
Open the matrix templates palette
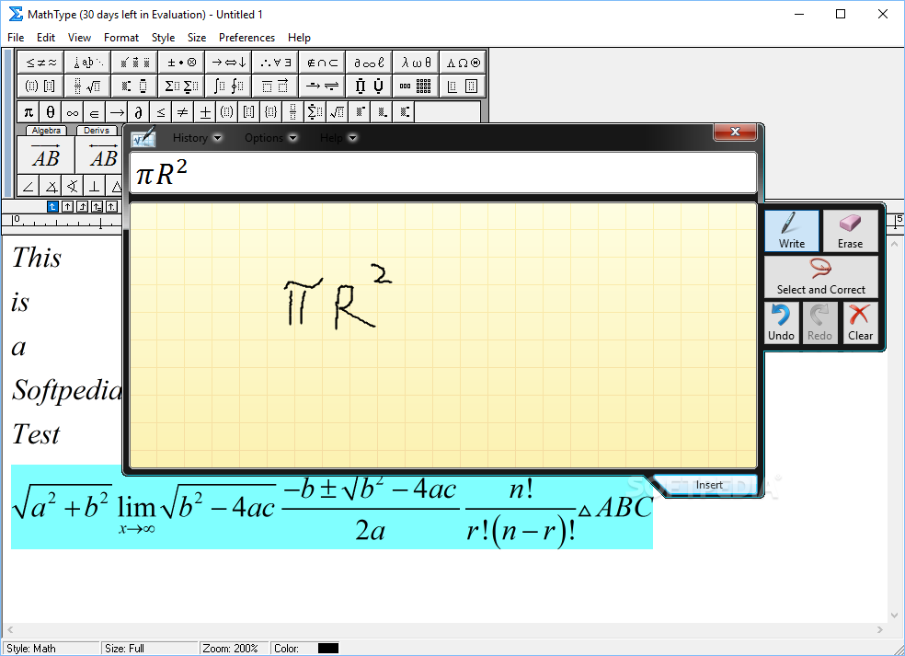[x=416, y=86]
